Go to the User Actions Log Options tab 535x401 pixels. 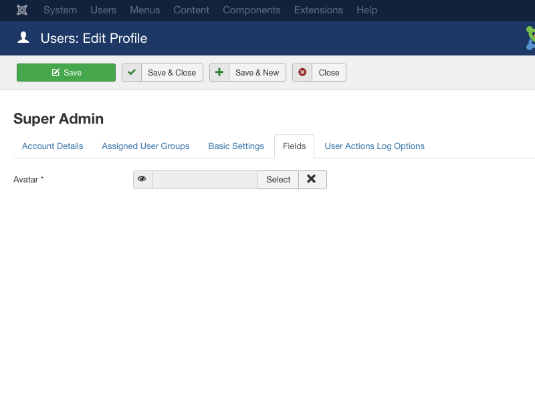point(374,146)
